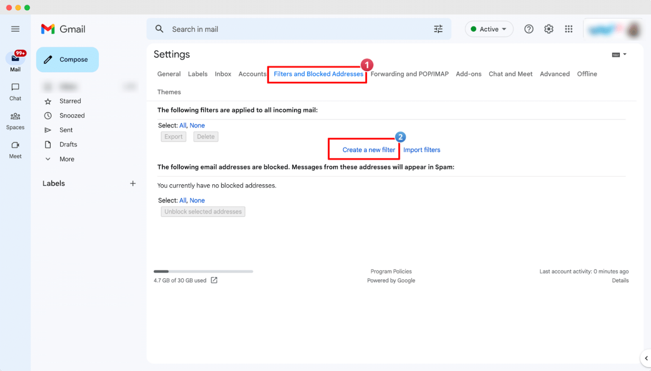This screenshot has height=371, width=651.
Task: Select the Mail icon in the sidebar
Action: click(x=15, y=59)
